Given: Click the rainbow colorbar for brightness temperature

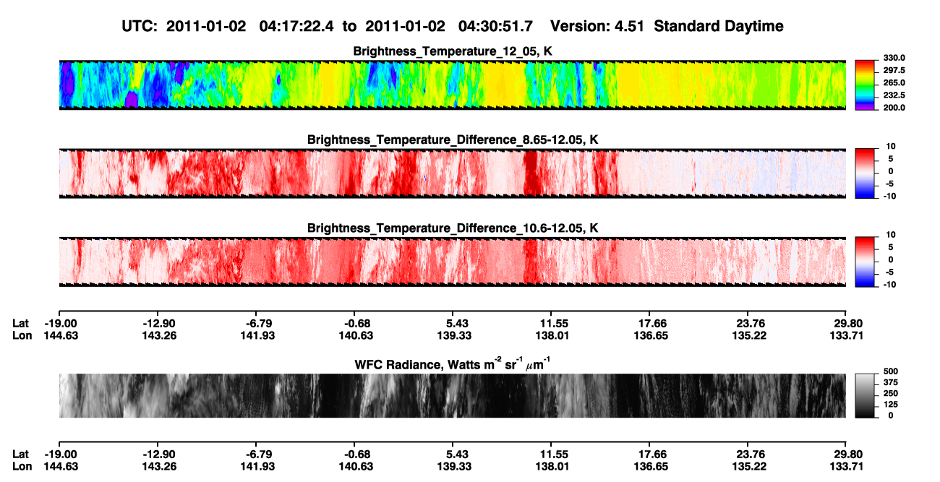Looking at the screenshot, I should pyautogui.click(x=865, y=85).
